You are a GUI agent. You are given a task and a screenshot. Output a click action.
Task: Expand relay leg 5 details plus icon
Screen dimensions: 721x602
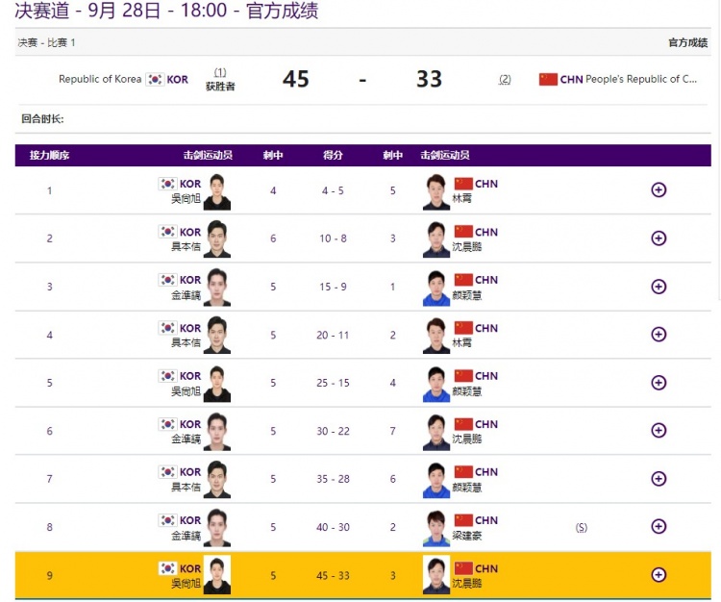pyautogui.click(x=659, y=383)
